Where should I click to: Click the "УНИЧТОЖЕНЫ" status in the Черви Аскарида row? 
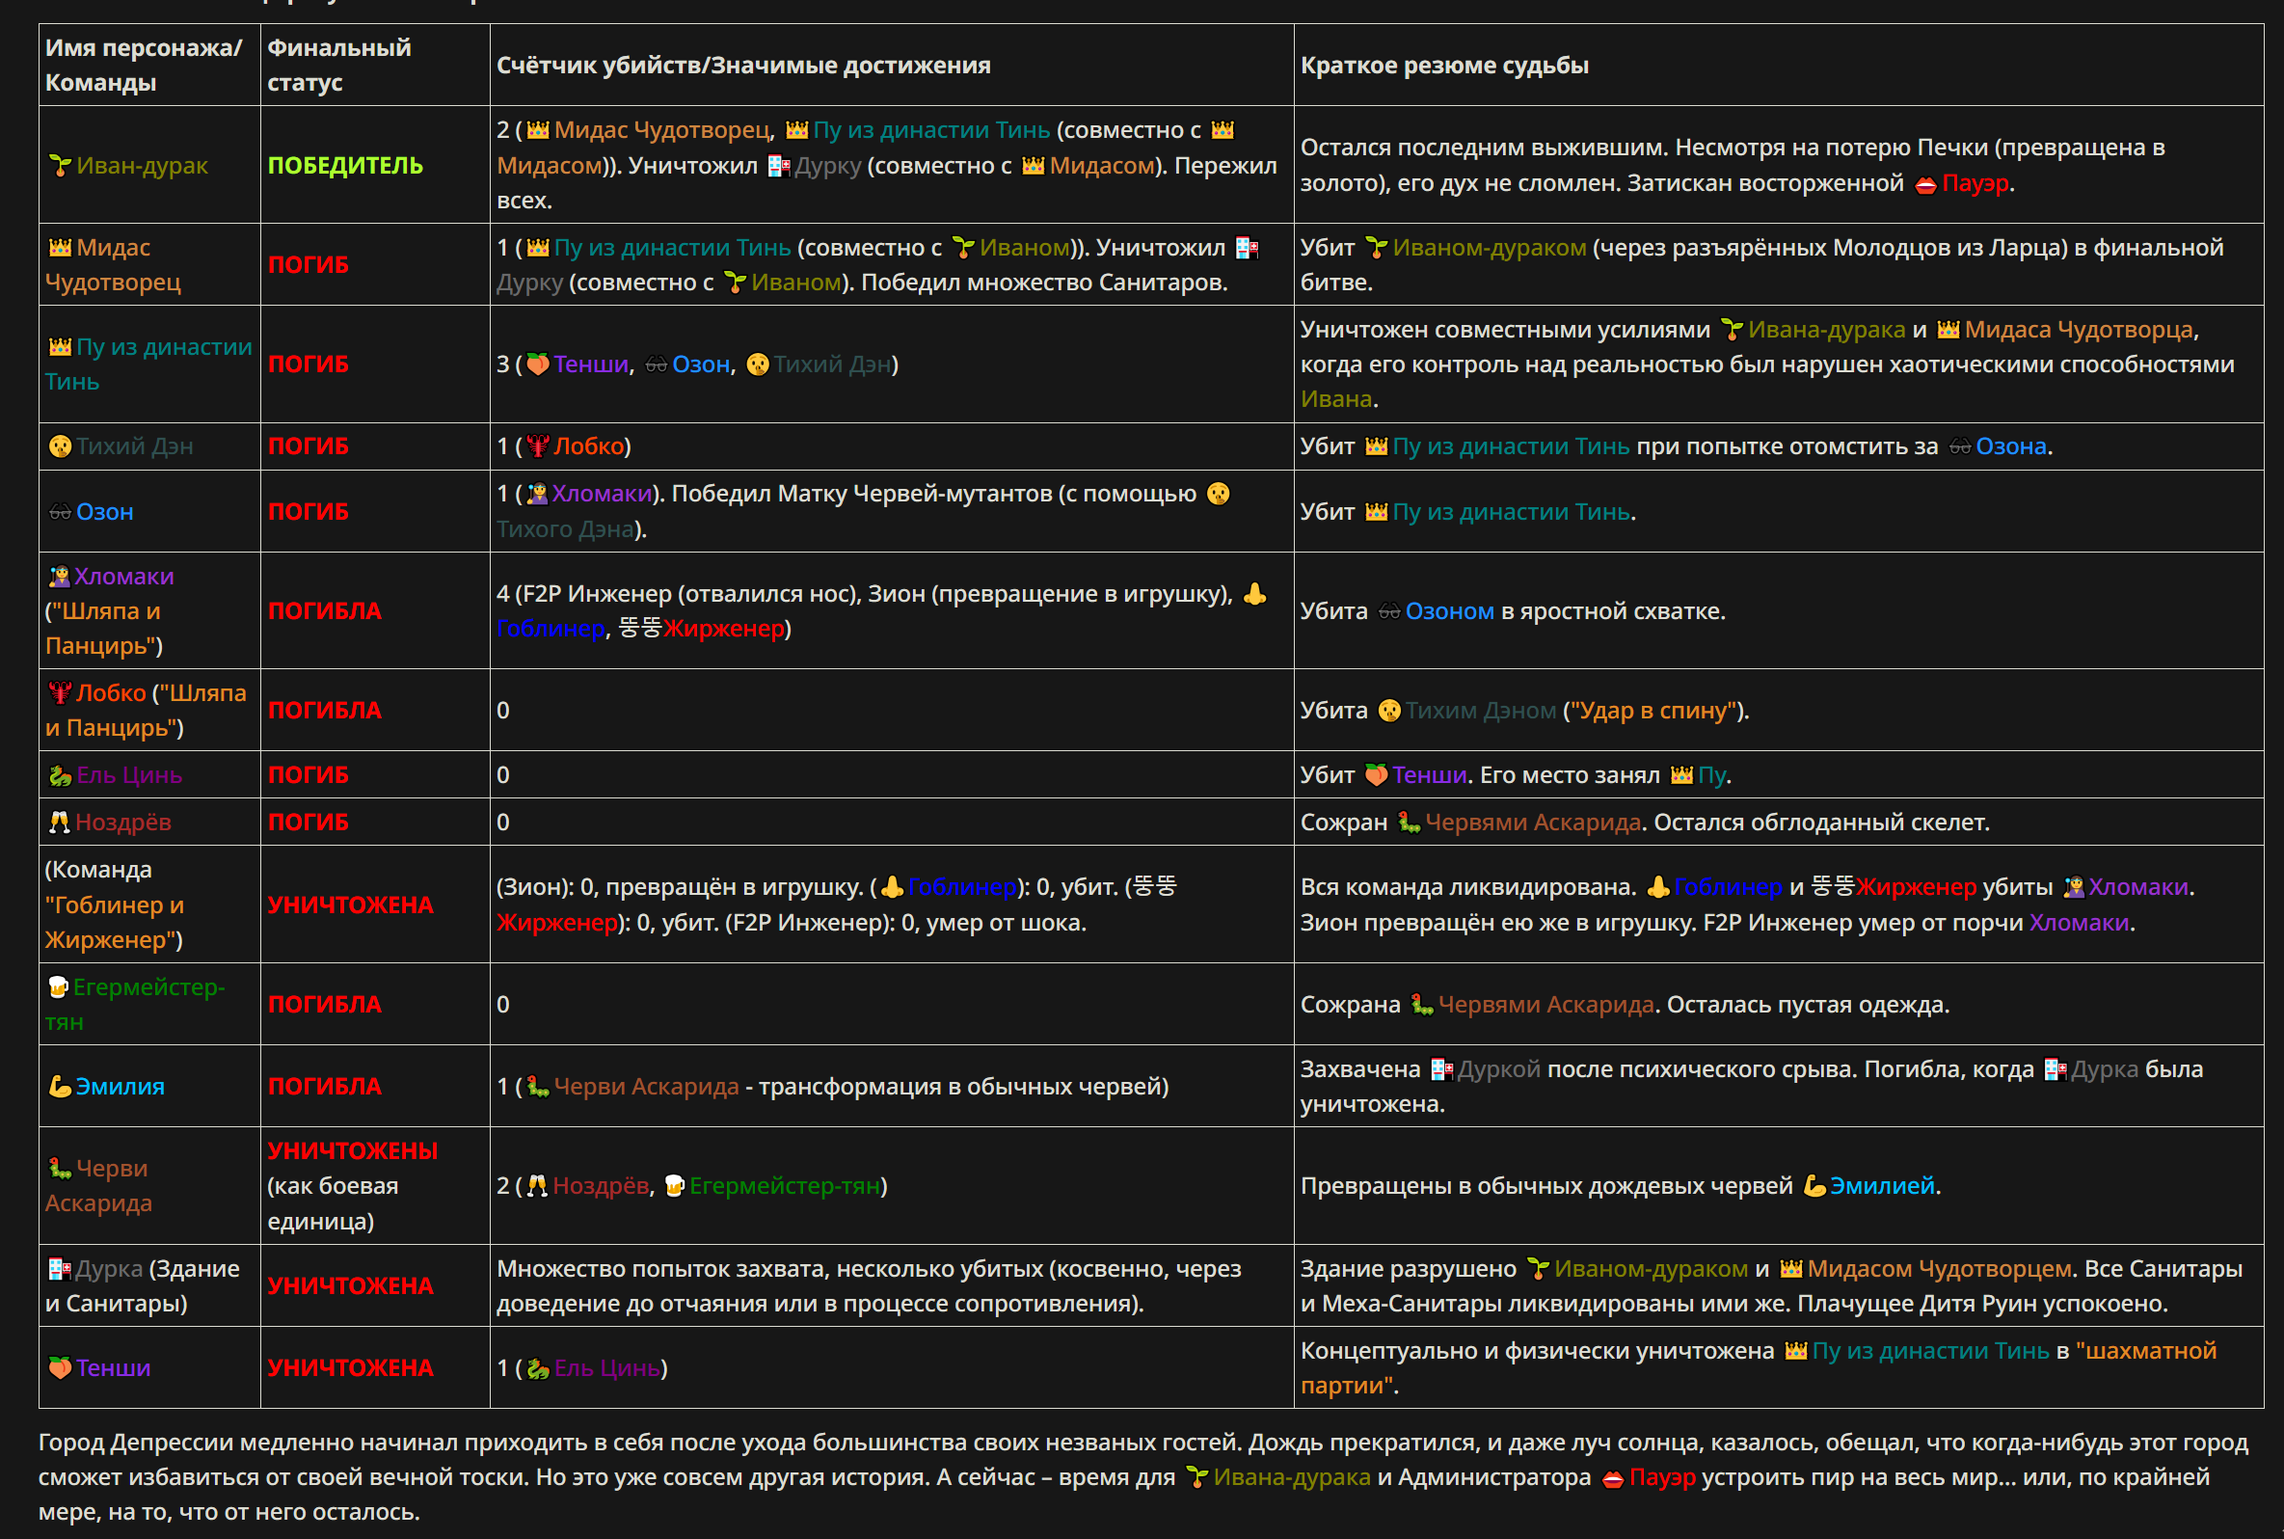pos(353,1151)
